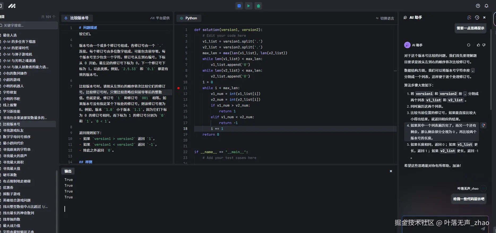The height and width of the screenshot is (233, 496).
Task: Click the lightbulb hint beside step 4
Action: (483, 126)
